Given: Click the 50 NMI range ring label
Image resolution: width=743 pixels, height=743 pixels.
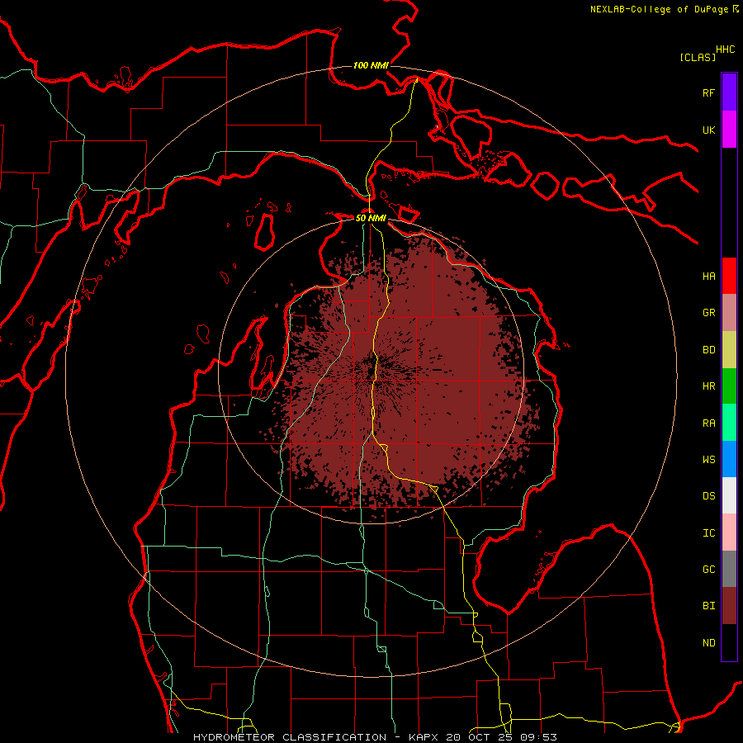Looking at the screenshot, I should click(x=371, y=218).
